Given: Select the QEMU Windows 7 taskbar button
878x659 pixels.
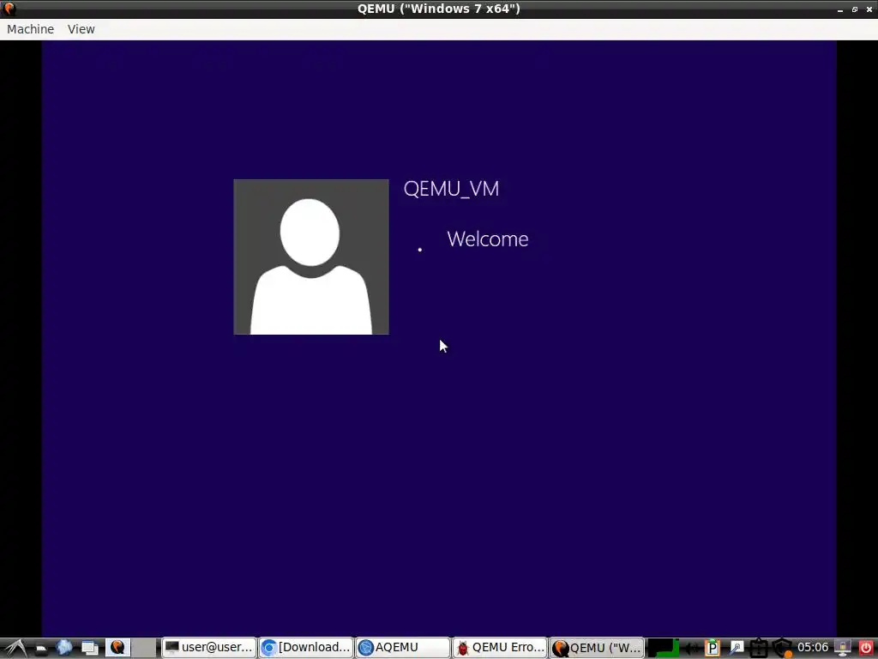Looking at the screenshot, I should pyautogui.click(x=597, y=648).
